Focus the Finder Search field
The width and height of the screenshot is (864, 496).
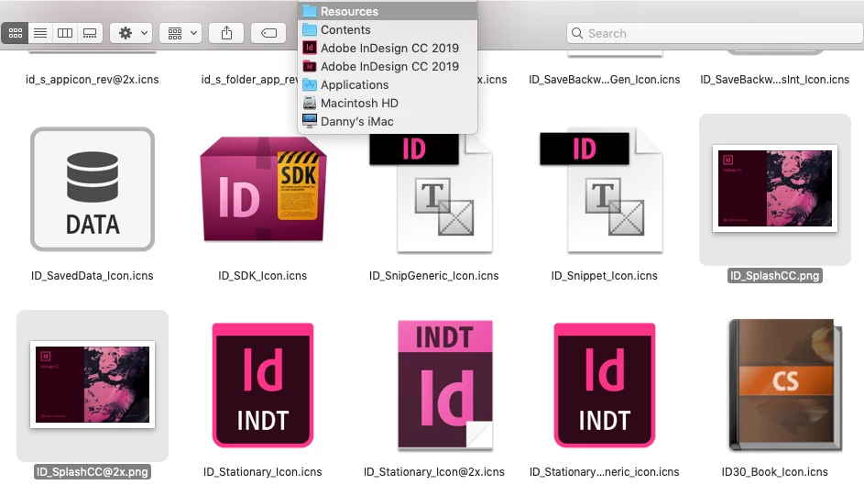(715, 33)
